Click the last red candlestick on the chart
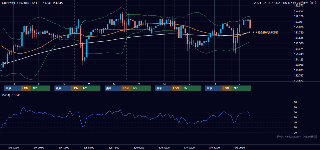 pyautogui.click(x=250, y=24)
